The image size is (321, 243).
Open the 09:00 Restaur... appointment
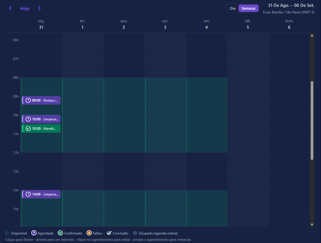[41, 100]
